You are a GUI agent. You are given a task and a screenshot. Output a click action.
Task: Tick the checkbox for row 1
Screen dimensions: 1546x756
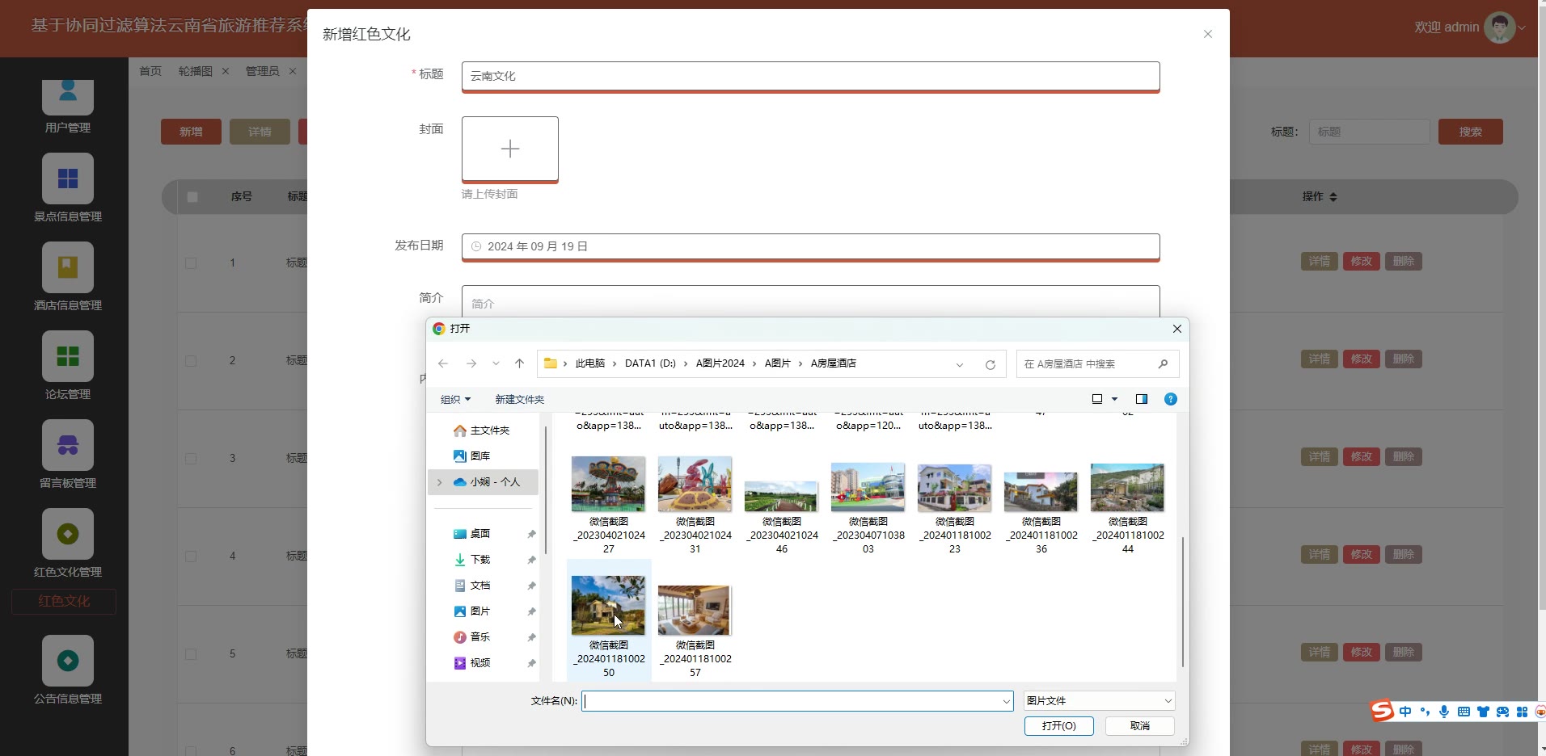pos(191,262)
